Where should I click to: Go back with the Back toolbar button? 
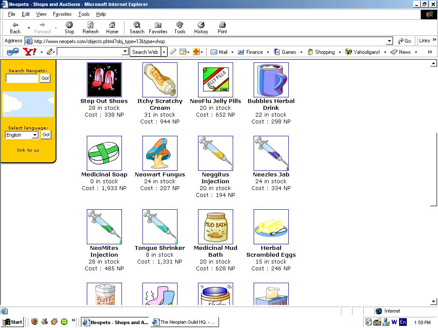click(x=15, y=28)
